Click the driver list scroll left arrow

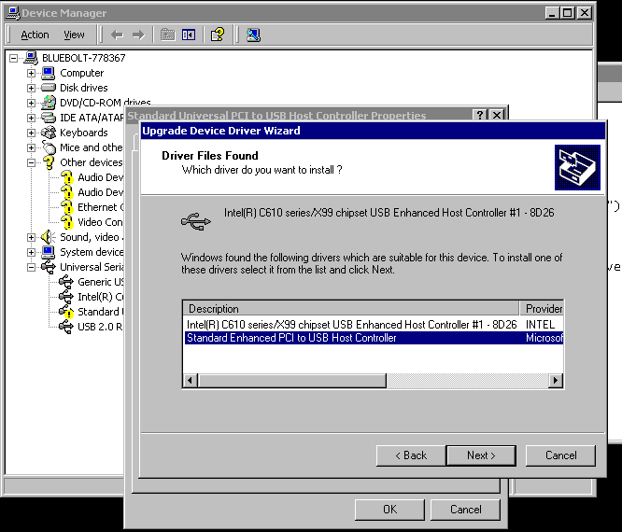click(x=190, y=381)
